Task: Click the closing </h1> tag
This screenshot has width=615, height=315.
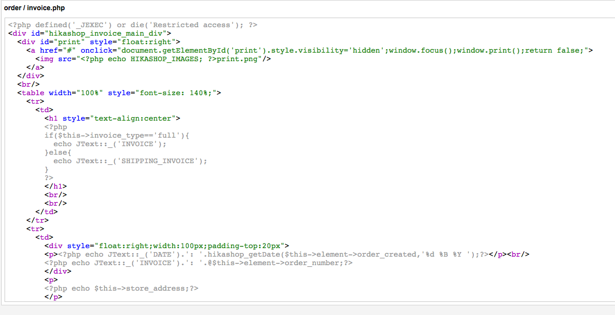Action: [x=56, y=186]
